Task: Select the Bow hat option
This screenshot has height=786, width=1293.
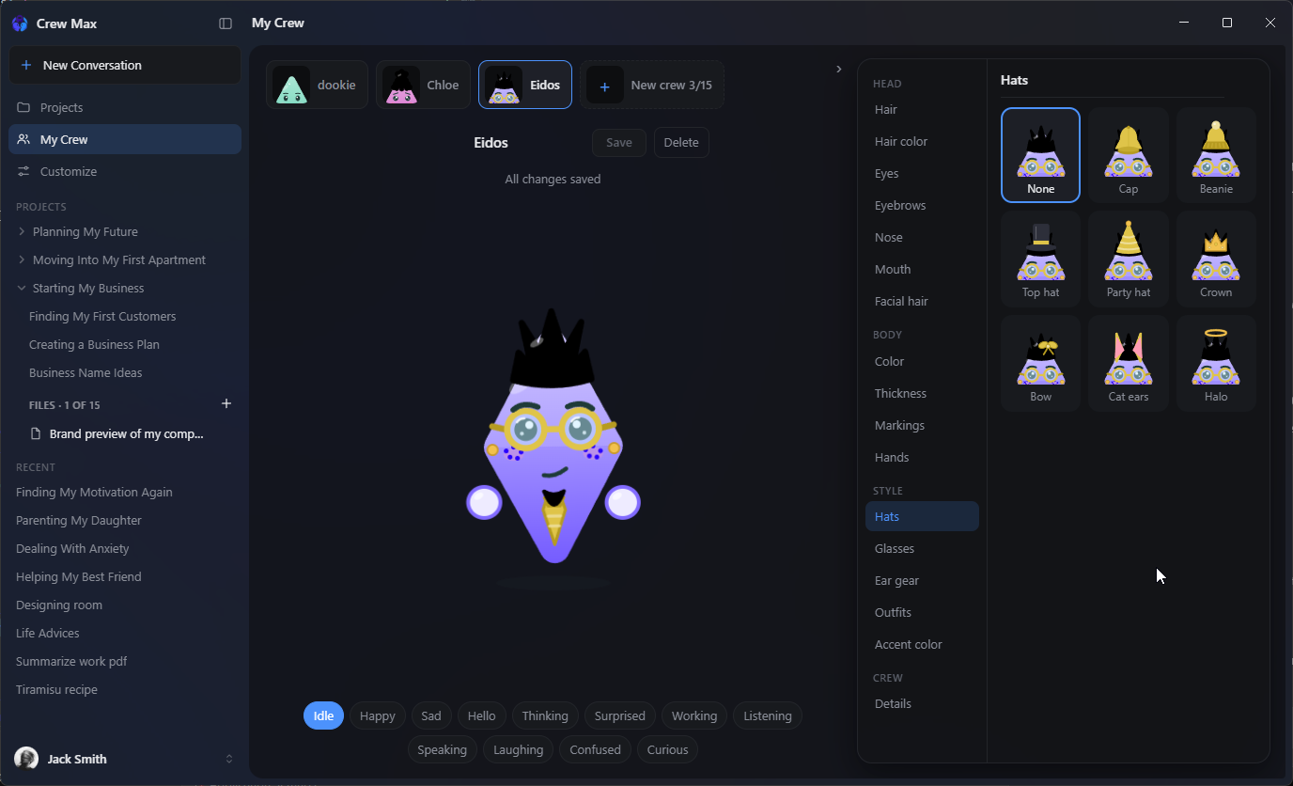Action: 1040,363
